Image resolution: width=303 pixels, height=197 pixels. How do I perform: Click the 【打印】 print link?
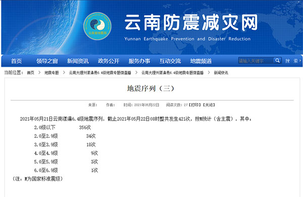tap(195, 105)
